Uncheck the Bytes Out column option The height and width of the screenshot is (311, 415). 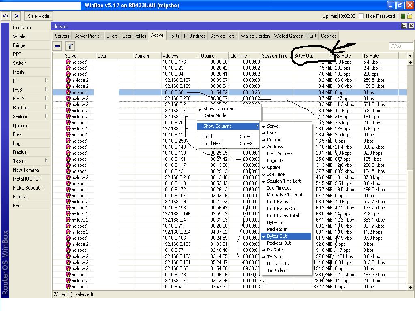277,236
